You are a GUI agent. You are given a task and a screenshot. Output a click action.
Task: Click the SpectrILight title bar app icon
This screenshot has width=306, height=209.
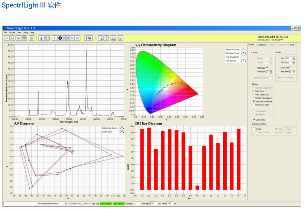pos(5,28)
